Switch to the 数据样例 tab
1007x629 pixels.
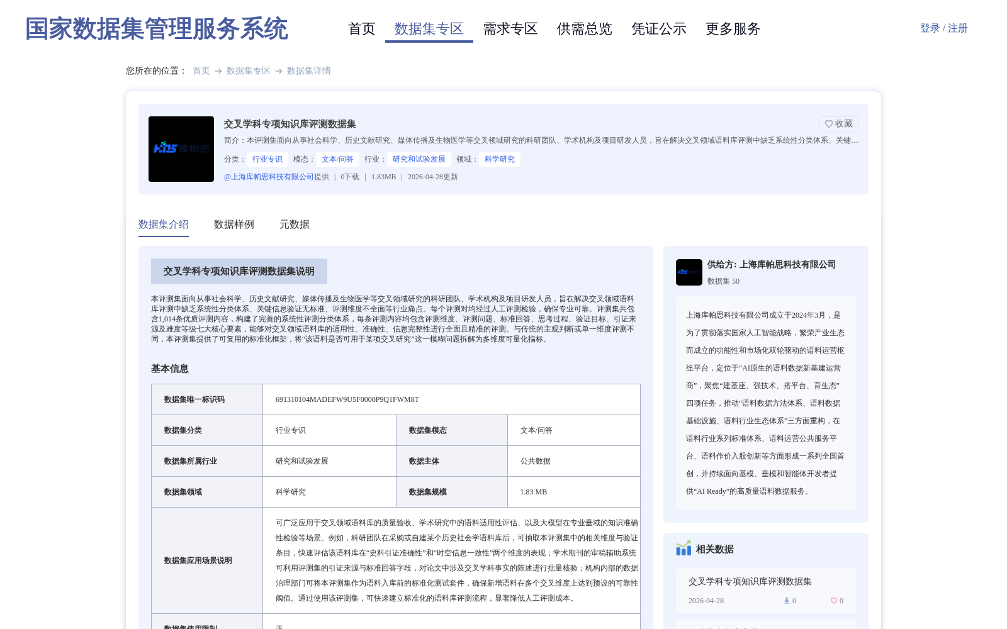pyautogui.click(x=234, y=225)
